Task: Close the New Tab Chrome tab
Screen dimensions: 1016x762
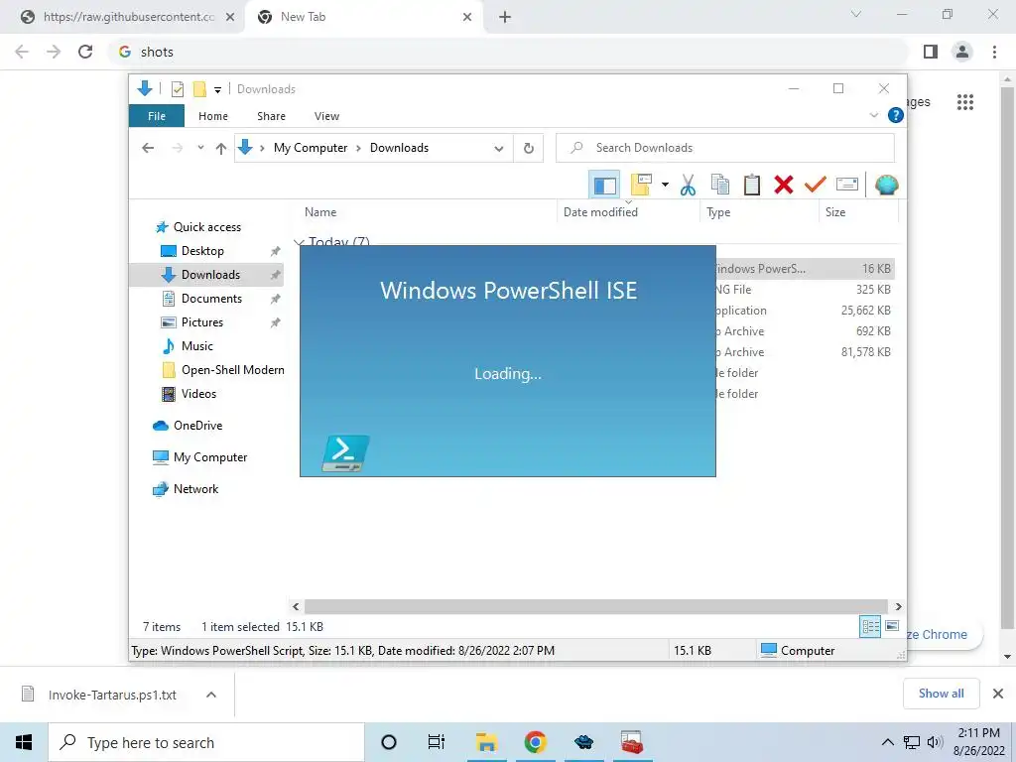Action: (467, 17)
